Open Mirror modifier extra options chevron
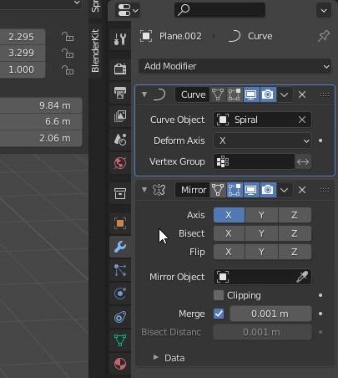The image size is (338, 378). click(x=285, y=190)
